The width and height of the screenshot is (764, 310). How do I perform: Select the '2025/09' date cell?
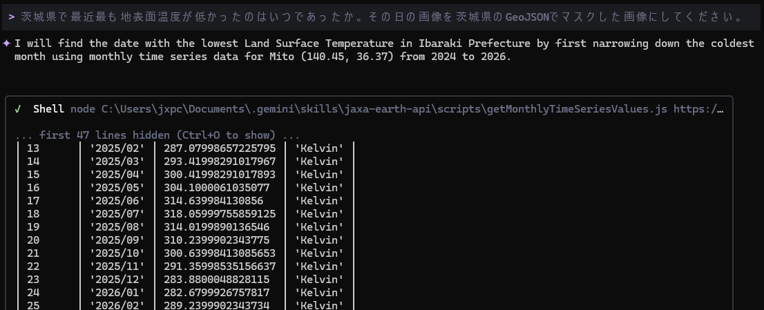click(117, 240)
